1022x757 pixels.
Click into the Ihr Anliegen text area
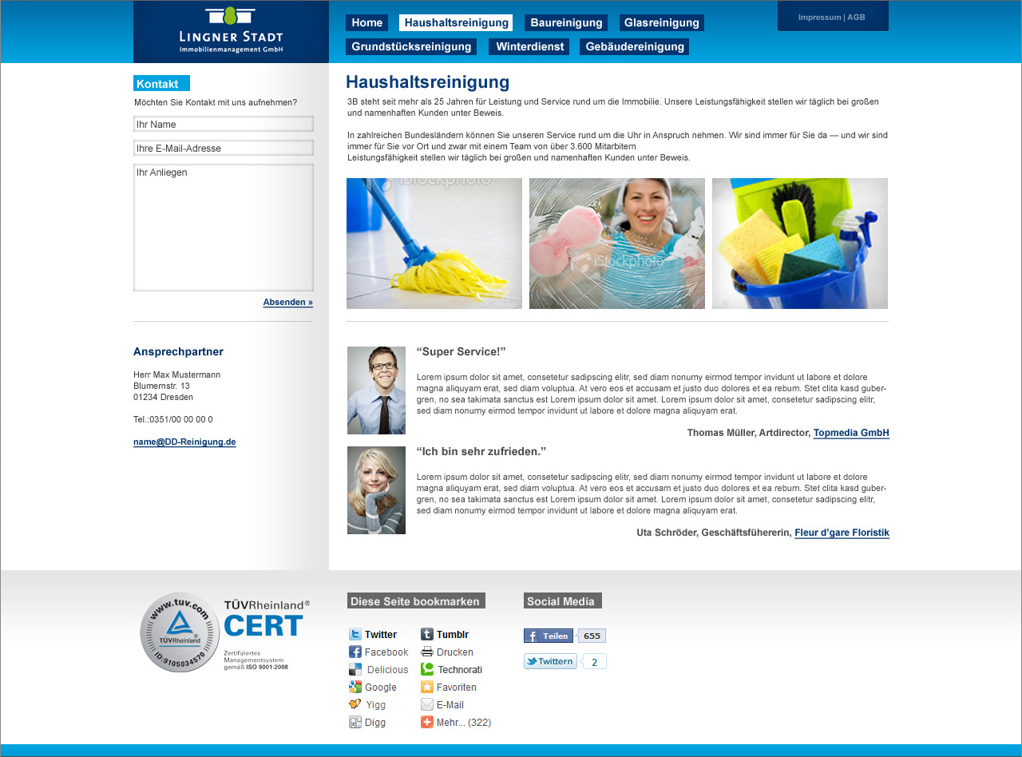[224, 228]
